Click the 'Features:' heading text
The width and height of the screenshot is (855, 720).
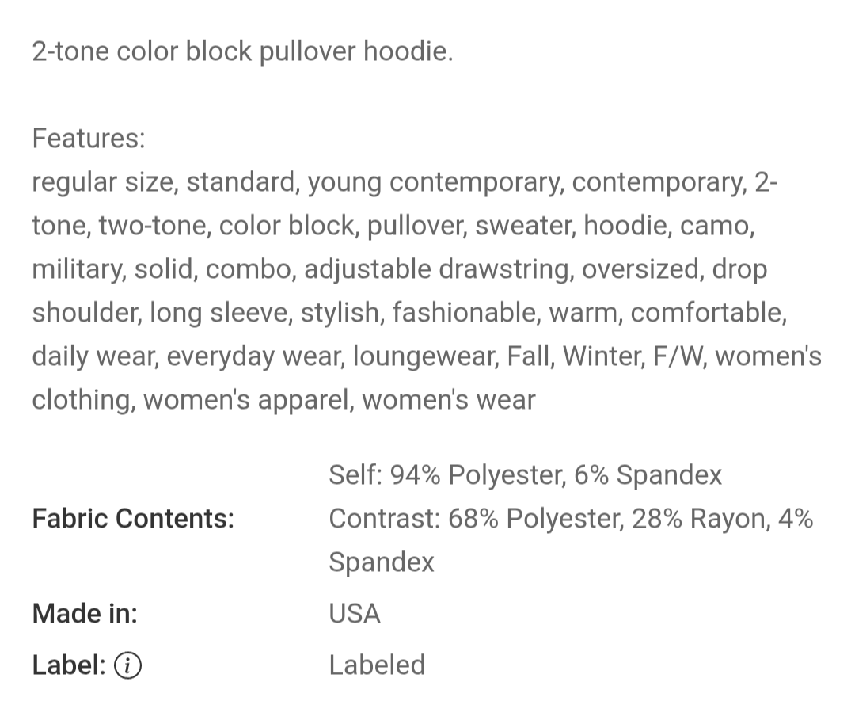coord(89,138)
